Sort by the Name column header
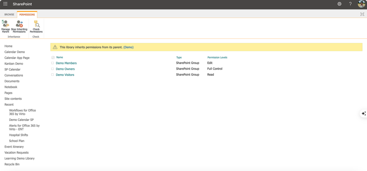Viewport: 367px width, 171px height. [60, 57]
